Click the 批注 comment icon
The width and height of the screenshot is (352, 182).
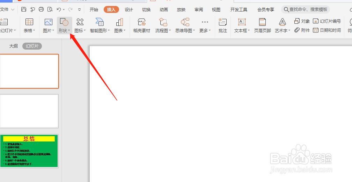click(222, 22)
